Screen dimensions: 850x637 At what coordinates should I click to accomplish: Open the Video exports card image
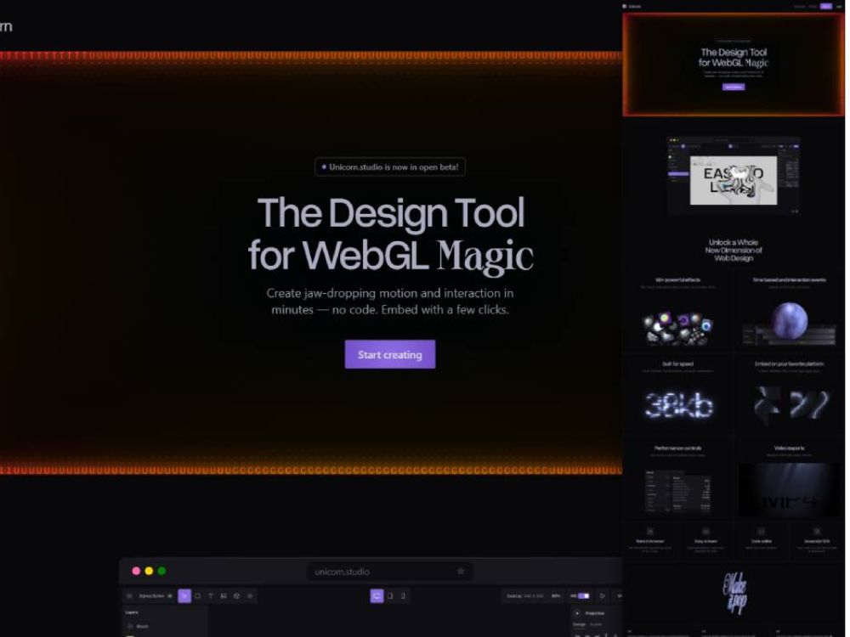[x=789, y=490]
